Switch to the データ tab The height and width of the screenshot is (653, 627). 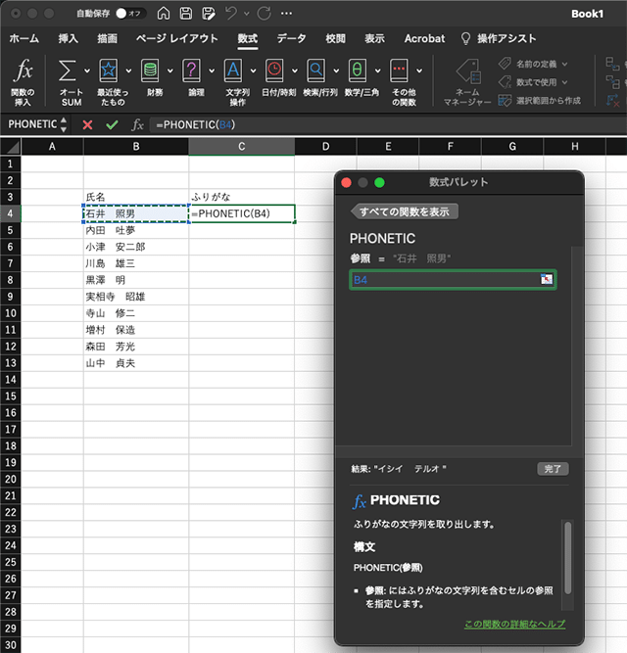point(291,39)
